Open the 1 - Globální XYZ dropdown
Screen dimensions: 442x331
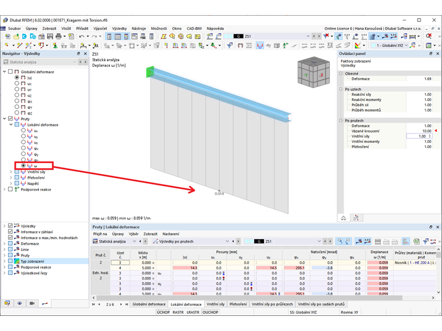click(x=406, y=45)
